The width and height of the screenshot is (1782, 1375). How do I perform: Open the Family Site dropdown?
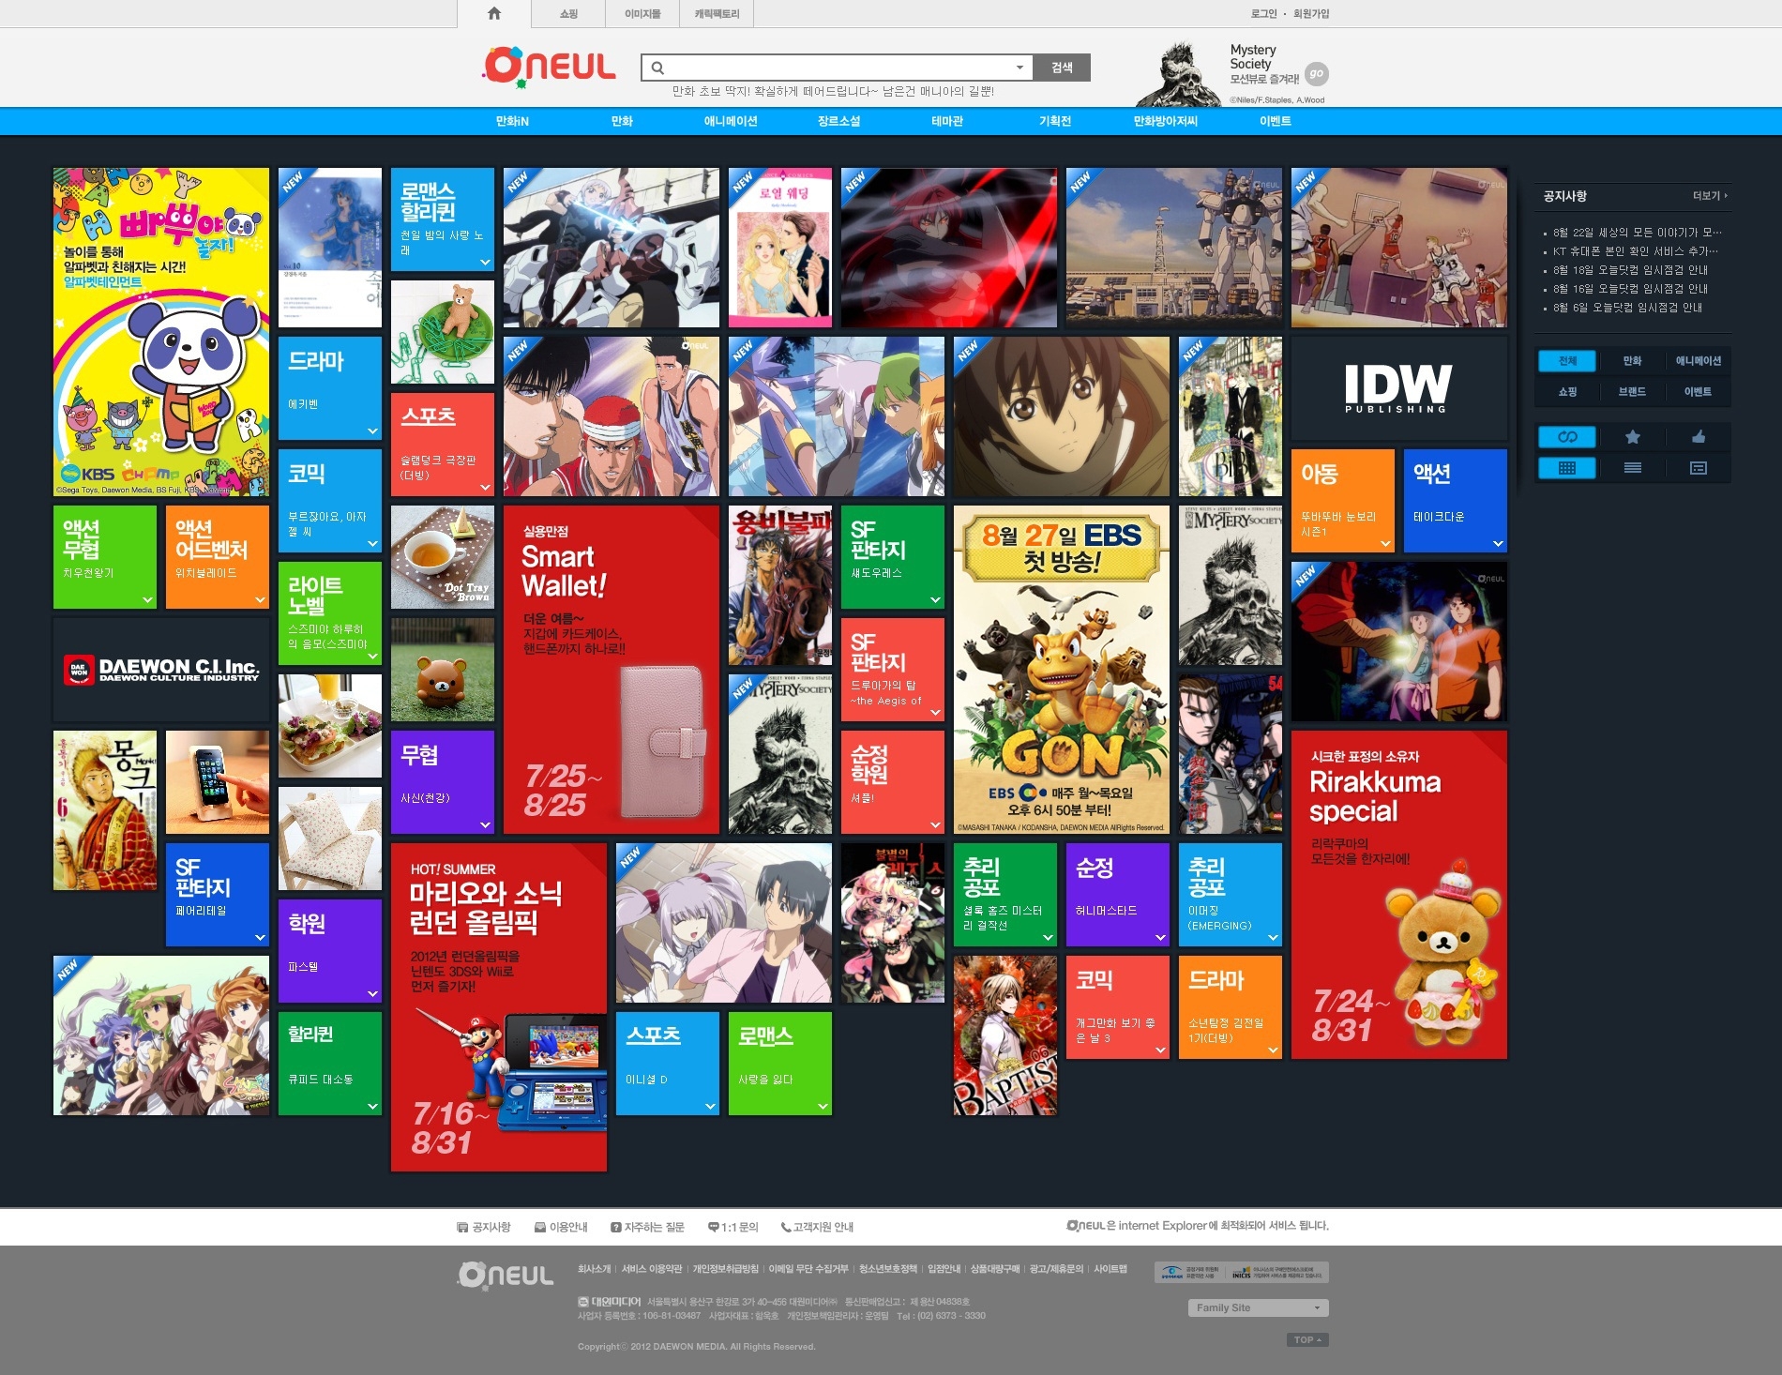[x=1258, y=1307]
